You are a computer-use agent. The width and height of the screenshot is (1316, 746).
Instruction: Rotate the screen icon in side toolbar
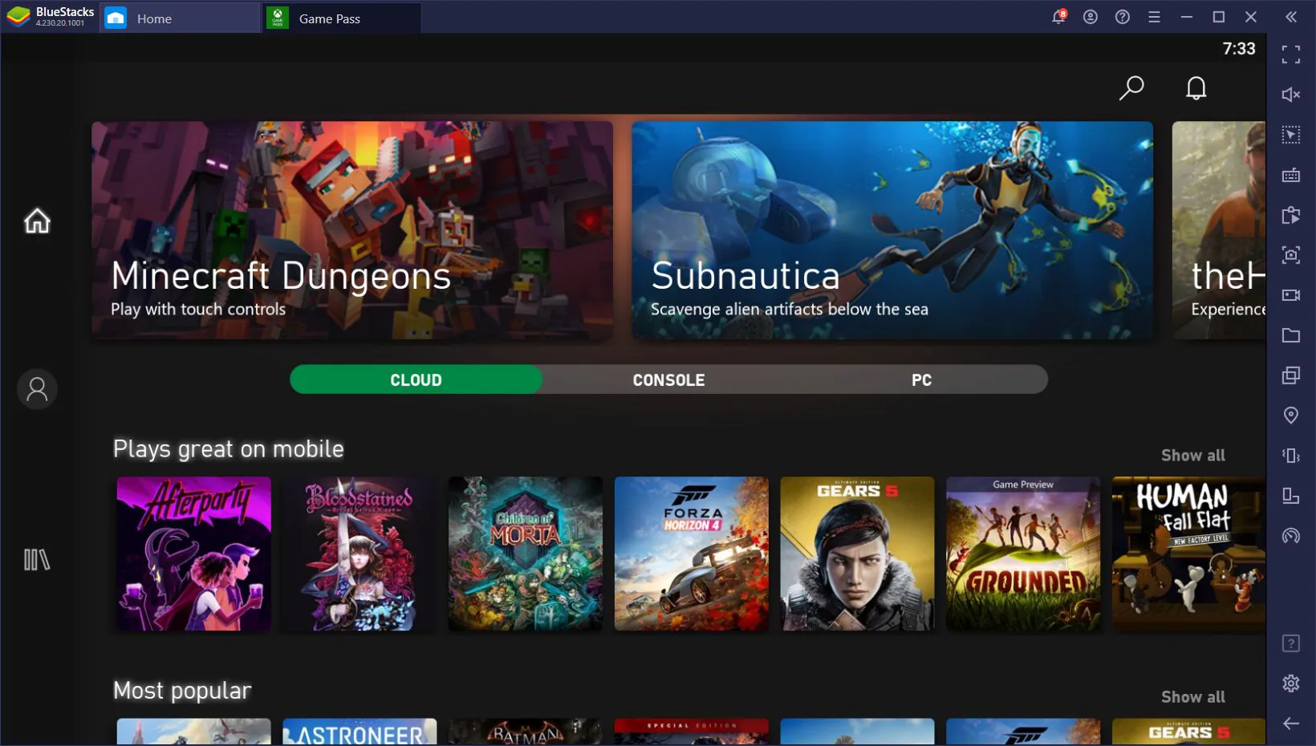[x=1290, y=496]
